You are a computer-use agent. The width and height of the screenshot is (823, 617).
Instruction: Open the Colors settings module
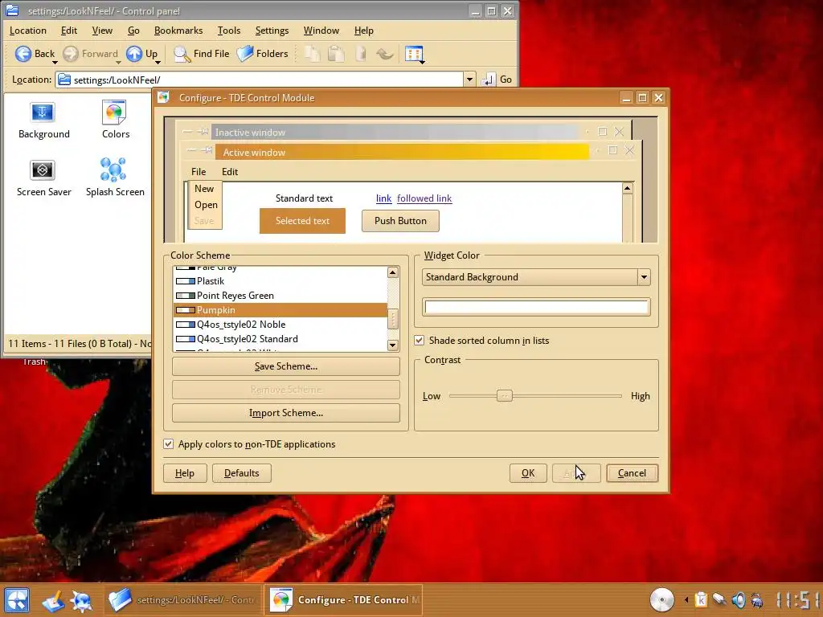[x=116, y=120]
